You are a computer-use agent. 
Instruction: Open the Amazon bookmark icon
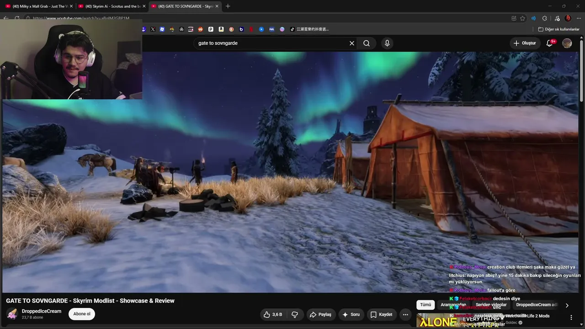coord(221,29)
